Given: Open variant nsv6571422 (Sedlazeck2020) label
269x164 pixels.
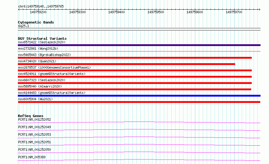Looking at the screenshot, I should point(42,42).
